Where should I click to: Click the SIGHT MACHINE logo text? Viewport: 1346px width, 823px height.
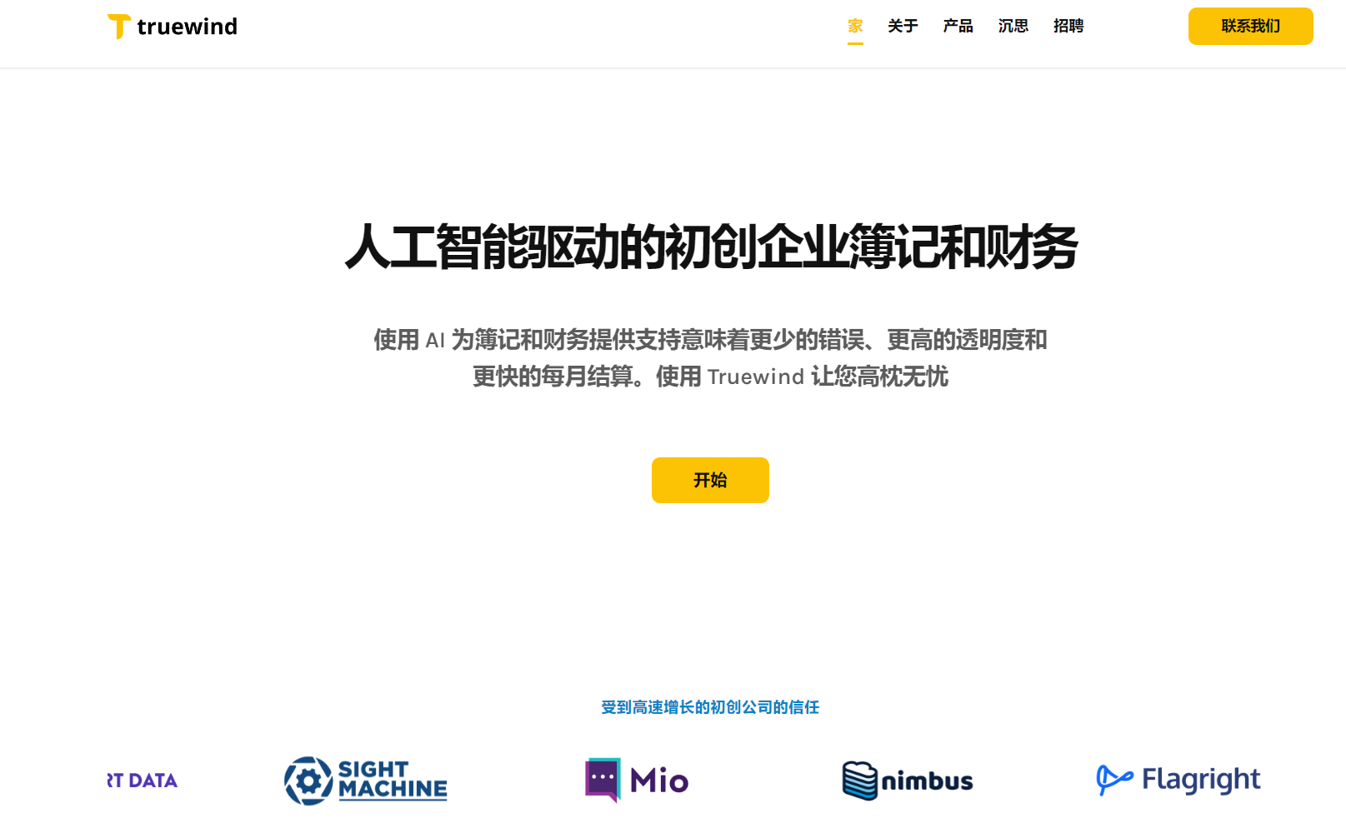coord(393,780)
